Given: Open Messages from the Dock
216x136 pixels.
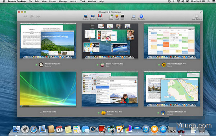Looking at the screenshot, I should point(85,130).
